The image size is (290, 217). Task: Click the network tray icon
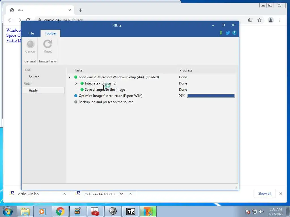pos(255,212)
